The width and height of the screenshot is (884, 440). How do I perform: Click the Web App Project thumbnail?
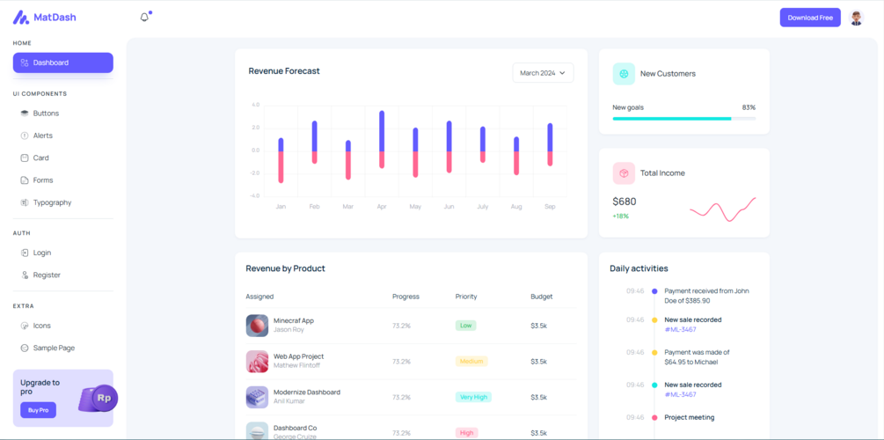point(257,361)
